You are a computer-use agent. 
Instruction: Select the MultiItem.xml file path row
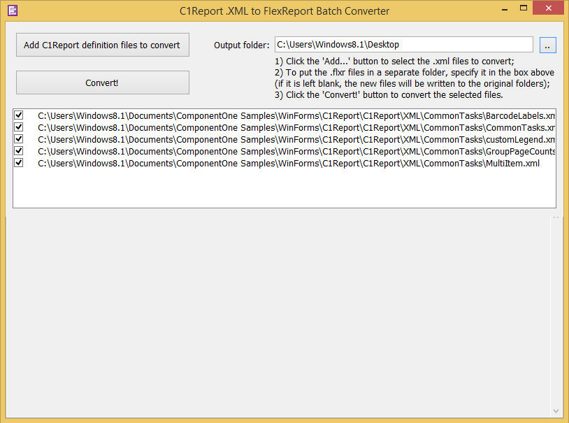(x=289, y=164)
